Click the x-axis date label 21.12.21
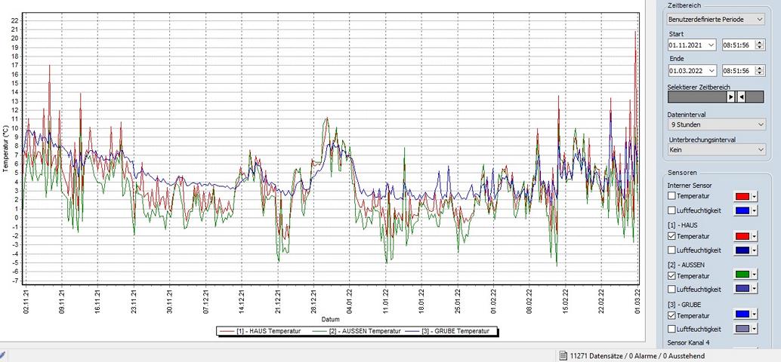The image size is (781, 362). pos(278,301)
